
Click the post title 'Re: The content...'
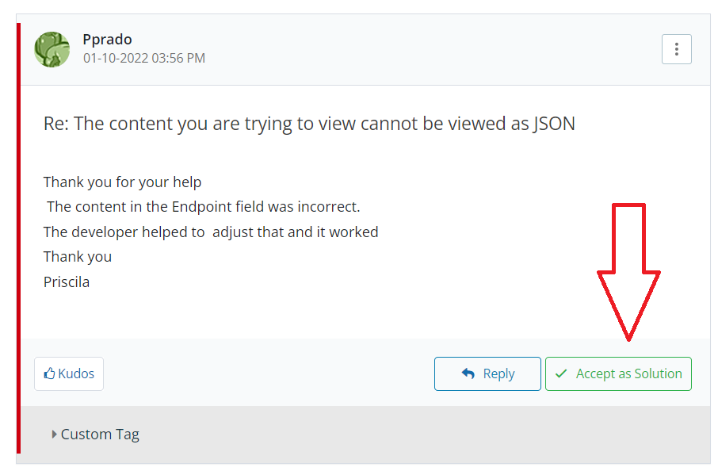click(309, 124)
